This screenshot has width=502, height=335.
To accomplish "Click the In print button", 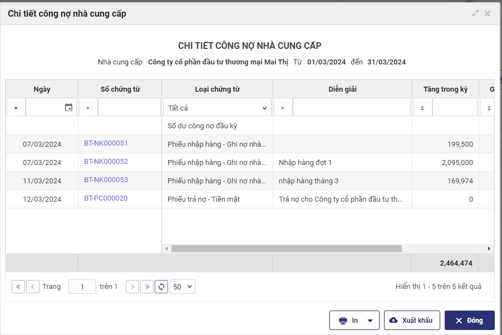I will 348,321.
